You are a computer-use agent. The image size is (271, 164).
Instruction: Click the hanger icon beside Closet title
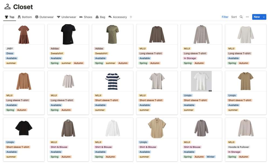pos(8,6)
